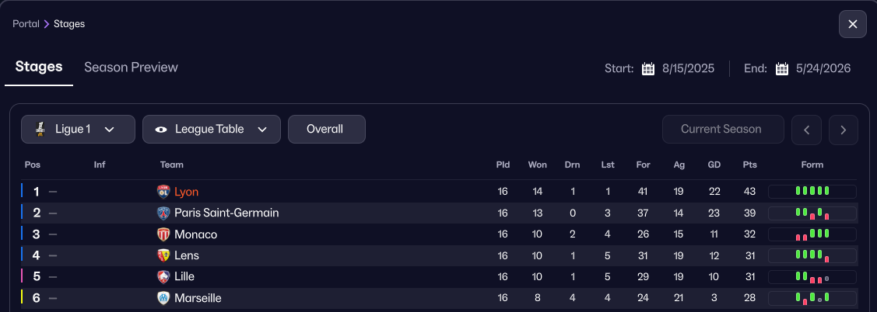Click the Lens club crest icon
877x312 pixels.
(163, 255)
